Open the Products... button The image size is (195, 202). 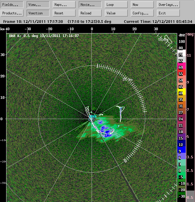point(12,13)
